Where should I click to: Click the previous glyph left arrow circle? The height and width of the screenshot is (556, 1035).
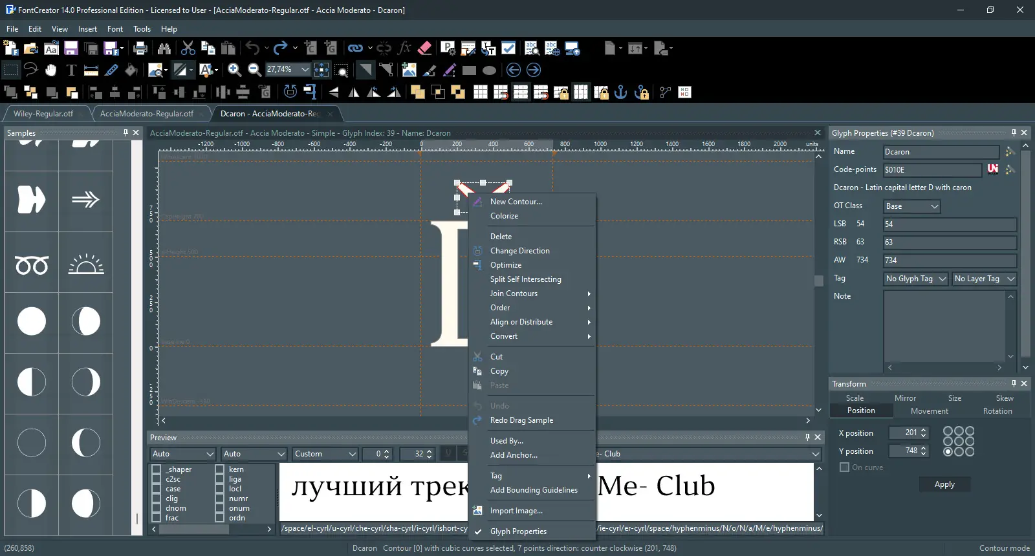[514, 70]
